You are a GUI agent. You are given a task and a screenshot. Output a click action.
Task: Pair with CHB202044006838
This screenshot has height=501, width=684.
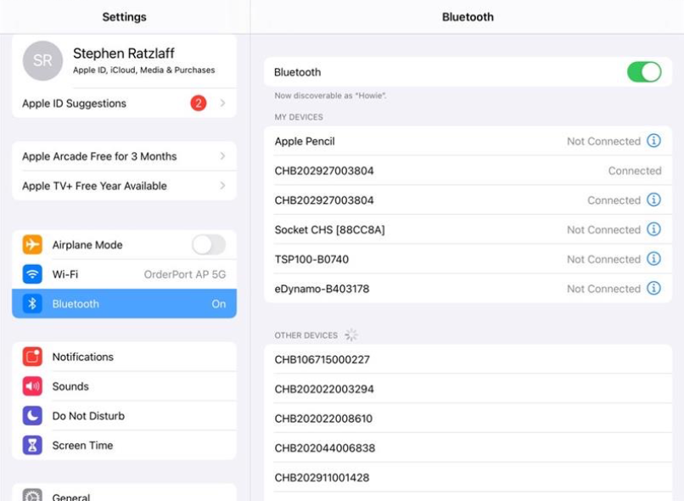(468, 448)
